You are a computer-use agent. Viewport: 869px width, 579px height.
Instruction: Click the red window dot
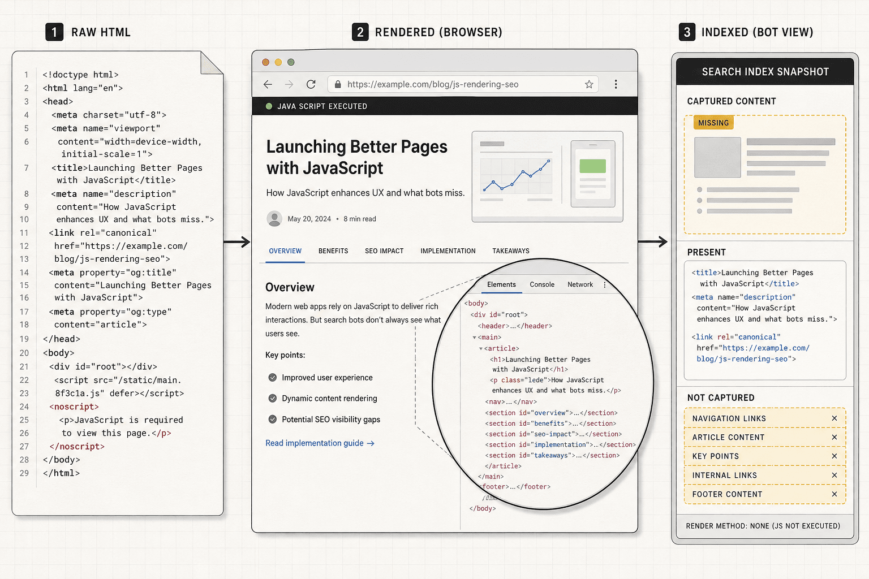pos(265,62)
